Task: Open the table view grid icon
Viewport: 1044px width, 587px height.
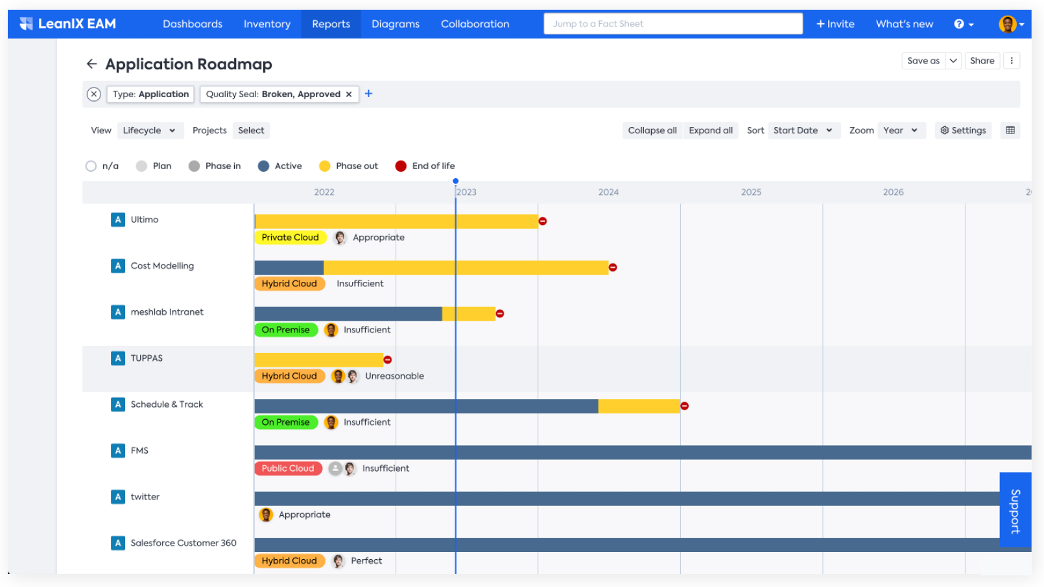Action: 1010,130
